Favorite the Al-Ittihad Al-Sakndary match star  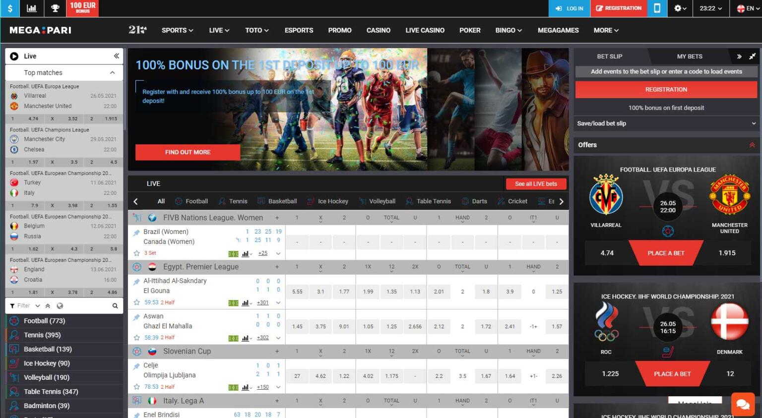coord(136,302)
